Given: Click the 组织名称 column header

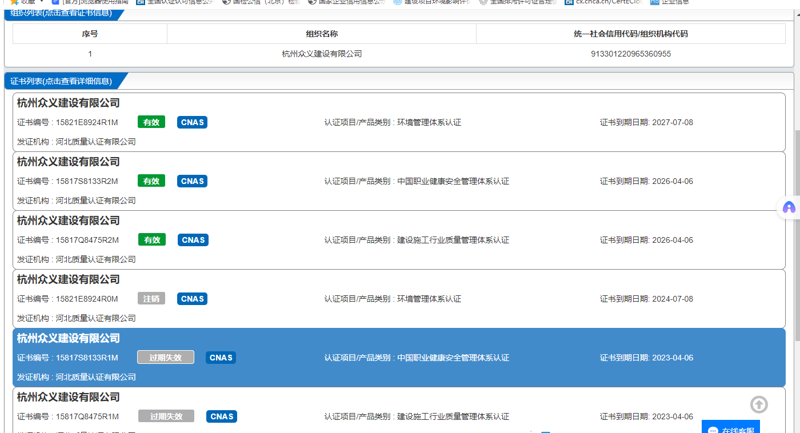Looking at the screenshot, I should click(322, 34).
